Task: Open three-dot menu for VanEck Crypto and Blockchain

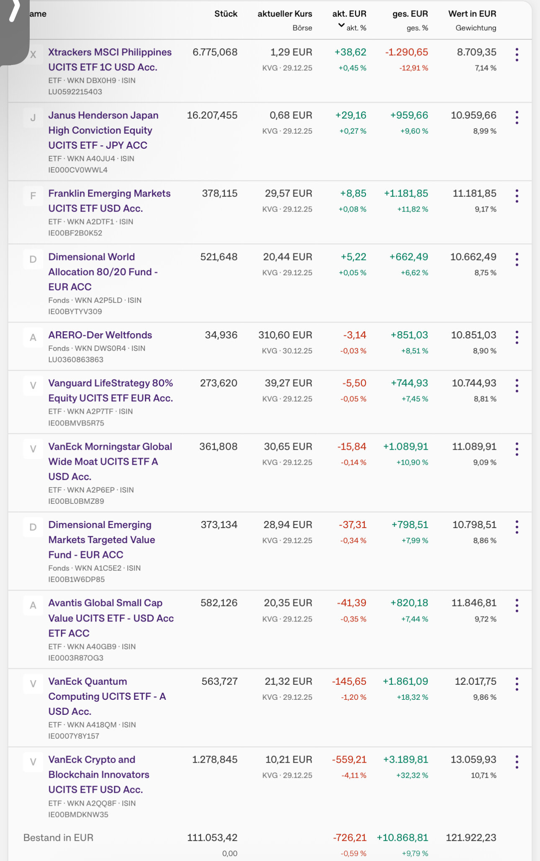Action: [x=517, y=762]
